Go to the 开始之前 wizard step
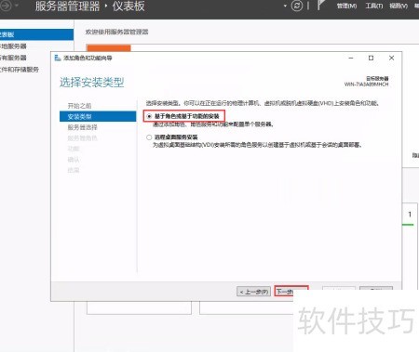419x352 pixels. tap(79, 106)
